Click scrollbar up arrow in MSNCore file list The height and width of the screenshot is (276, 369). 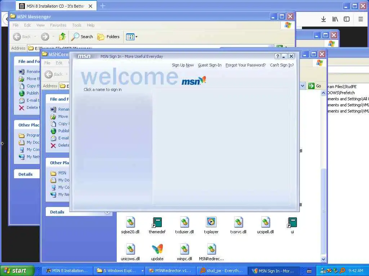pyautogui.click(x=323, y=93)
